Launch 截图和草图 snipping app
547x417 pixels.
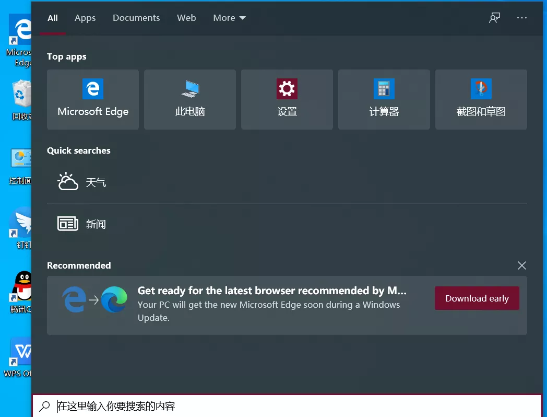481,99
